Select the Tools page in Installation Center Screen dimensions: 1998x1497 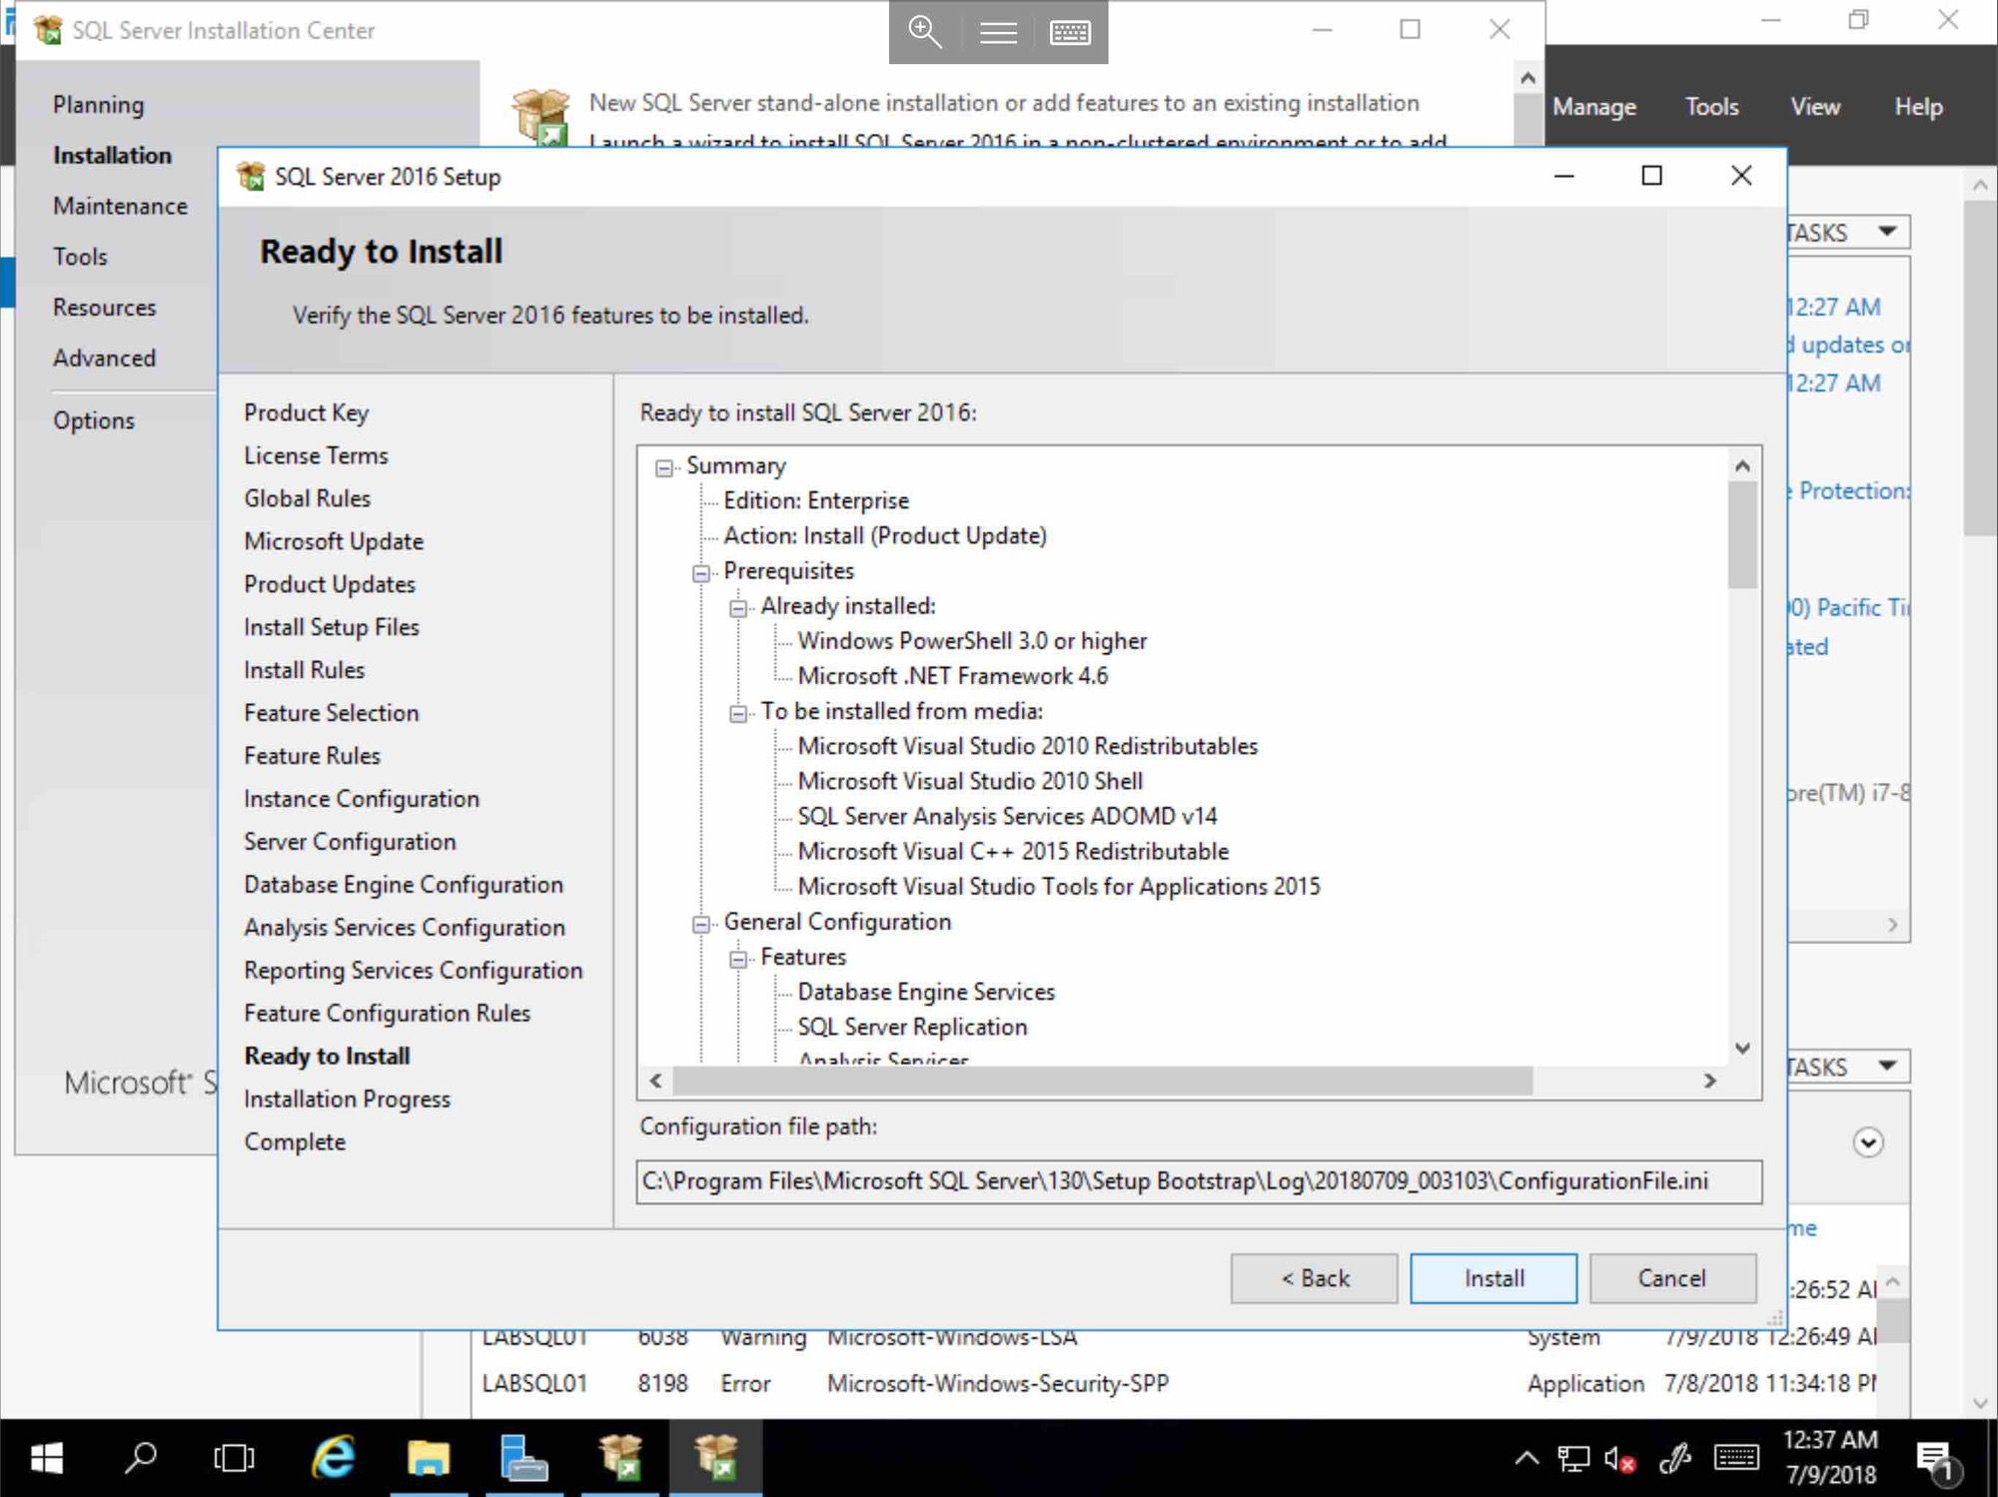[x=80, y=257]
